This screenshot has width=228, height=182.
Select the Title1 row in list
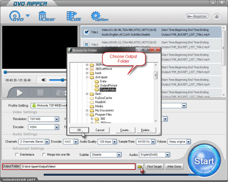[151, 32]
